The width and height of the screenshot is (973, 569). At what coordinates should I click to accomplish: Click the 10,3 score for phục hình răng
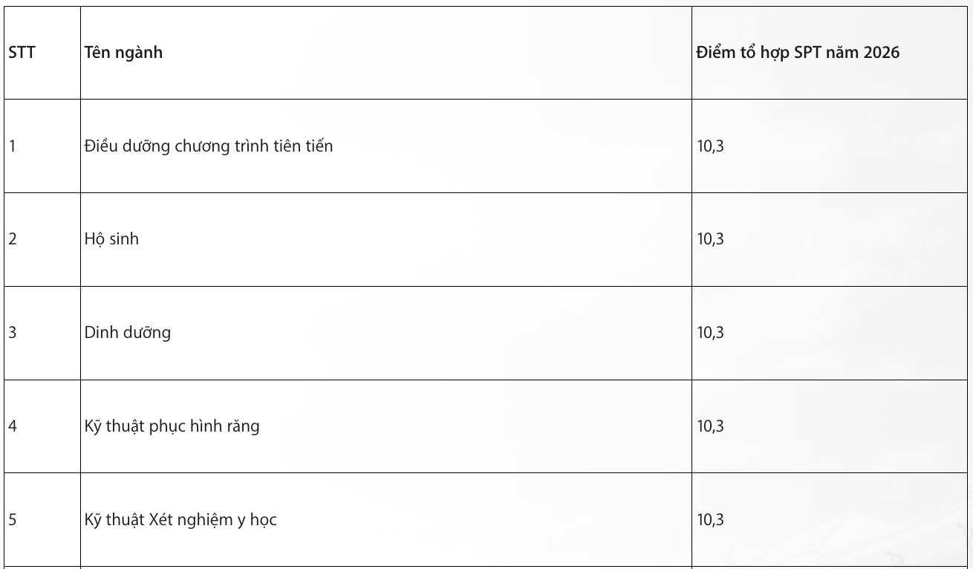tap(710, 426)
